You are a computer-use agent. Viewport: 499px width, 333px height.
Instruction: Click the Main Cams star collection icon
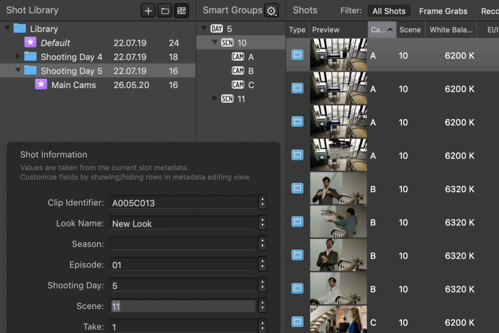(41, 85)
